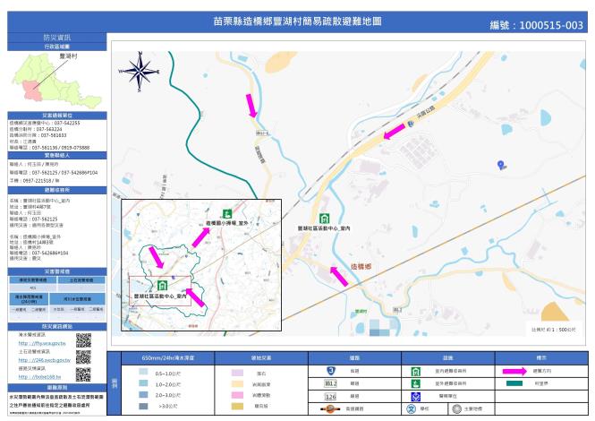The height and width of the screenshot is (421, 595).
Task: Click the pink highlighted village on locator map
Action: [32, 90]
